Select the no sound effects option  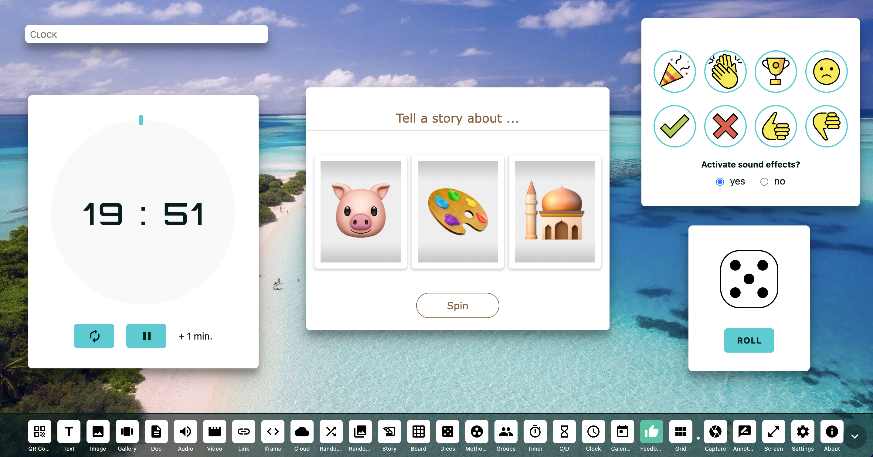coord(763,182)
